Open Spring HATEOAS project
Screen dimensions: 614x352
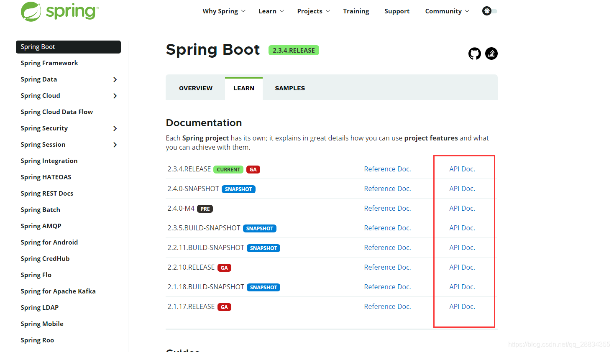click(46, 177)
